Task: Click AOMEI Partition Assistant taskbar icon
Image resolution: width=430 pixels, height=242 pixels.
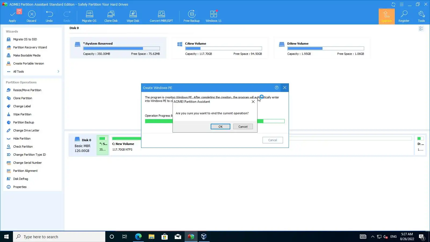Action: click(191, 237)
